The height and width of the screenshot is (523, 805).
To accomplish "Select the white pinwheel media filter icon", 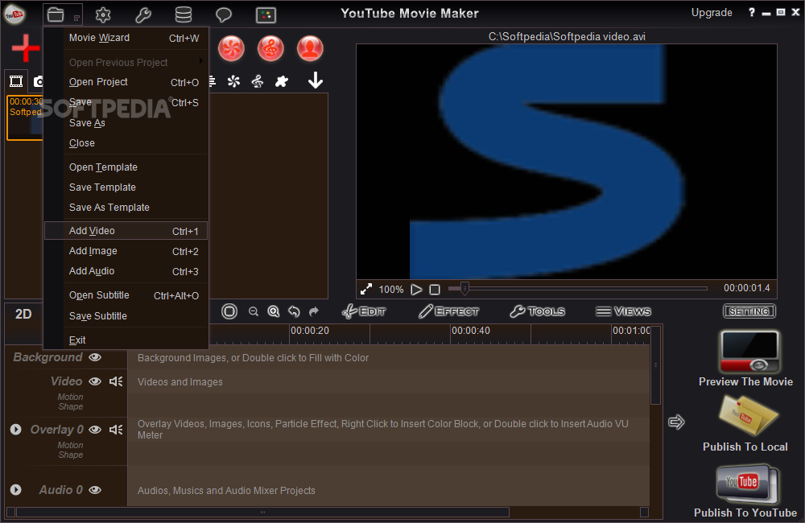I will pos(233,81).
